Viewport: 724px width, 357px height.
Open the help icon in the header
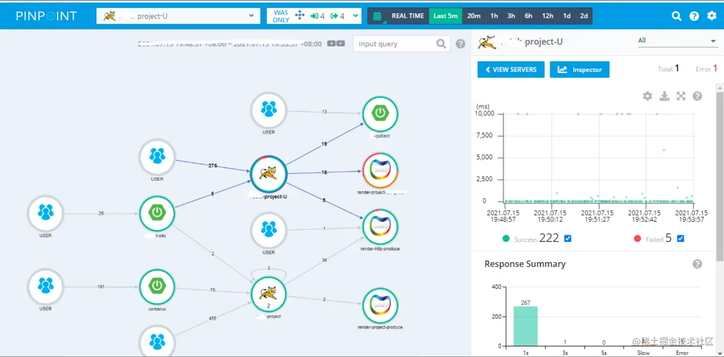tap(694, 16)
